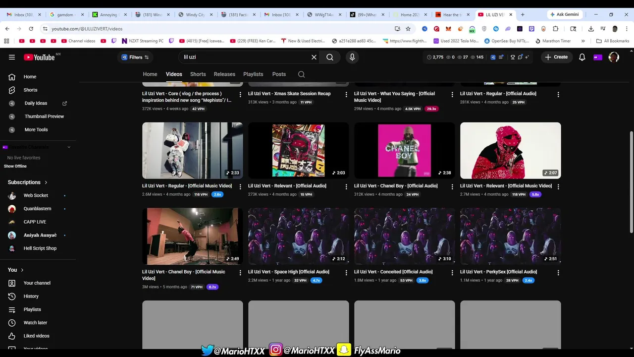Click the vidIQ trophy icon

click(513, 57)
